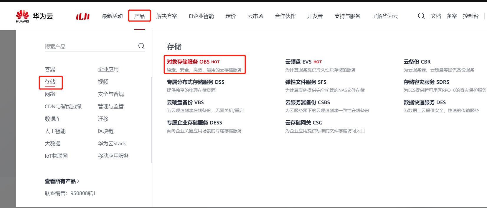Open the 解决方案 menu
The image size is (487, 208).
coord(167,16)
